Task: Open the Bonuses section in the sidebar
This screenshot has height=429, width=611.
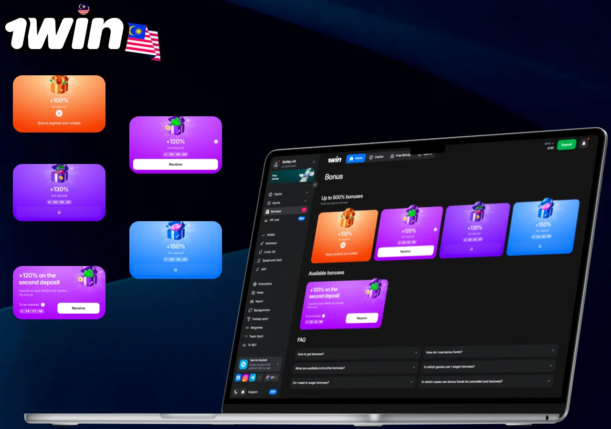Action: tap(275, 211)
